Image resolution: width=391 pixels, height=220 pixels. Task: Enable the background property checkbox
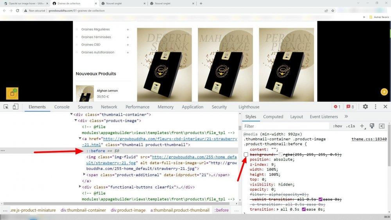(246, 154)
